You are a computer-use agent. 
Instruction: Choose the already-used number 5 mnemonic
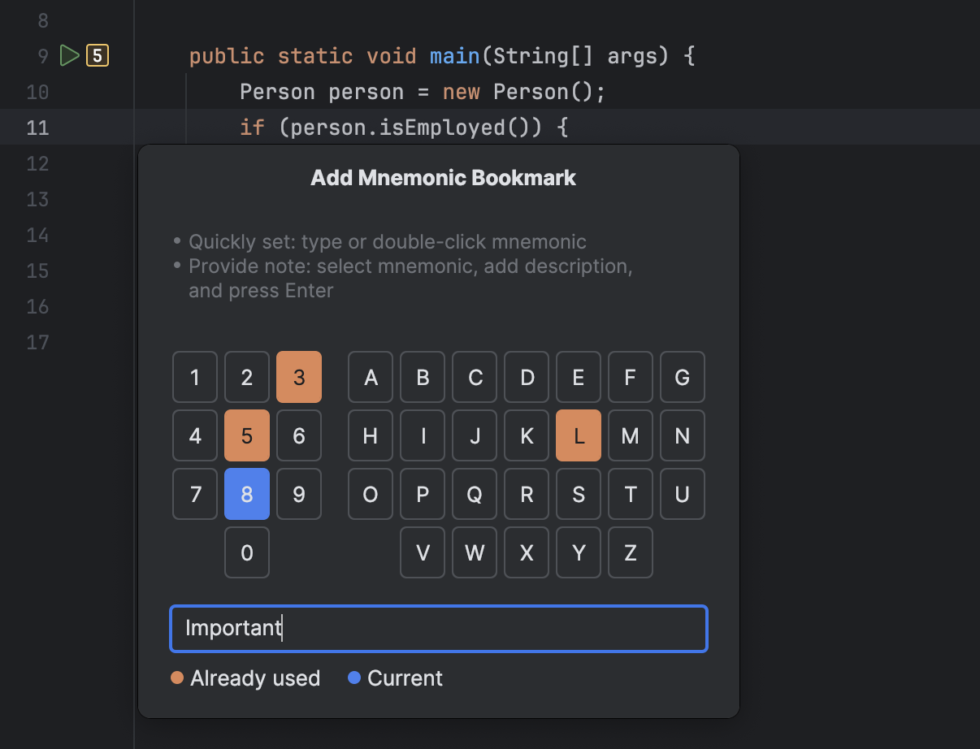coord(247,435)
